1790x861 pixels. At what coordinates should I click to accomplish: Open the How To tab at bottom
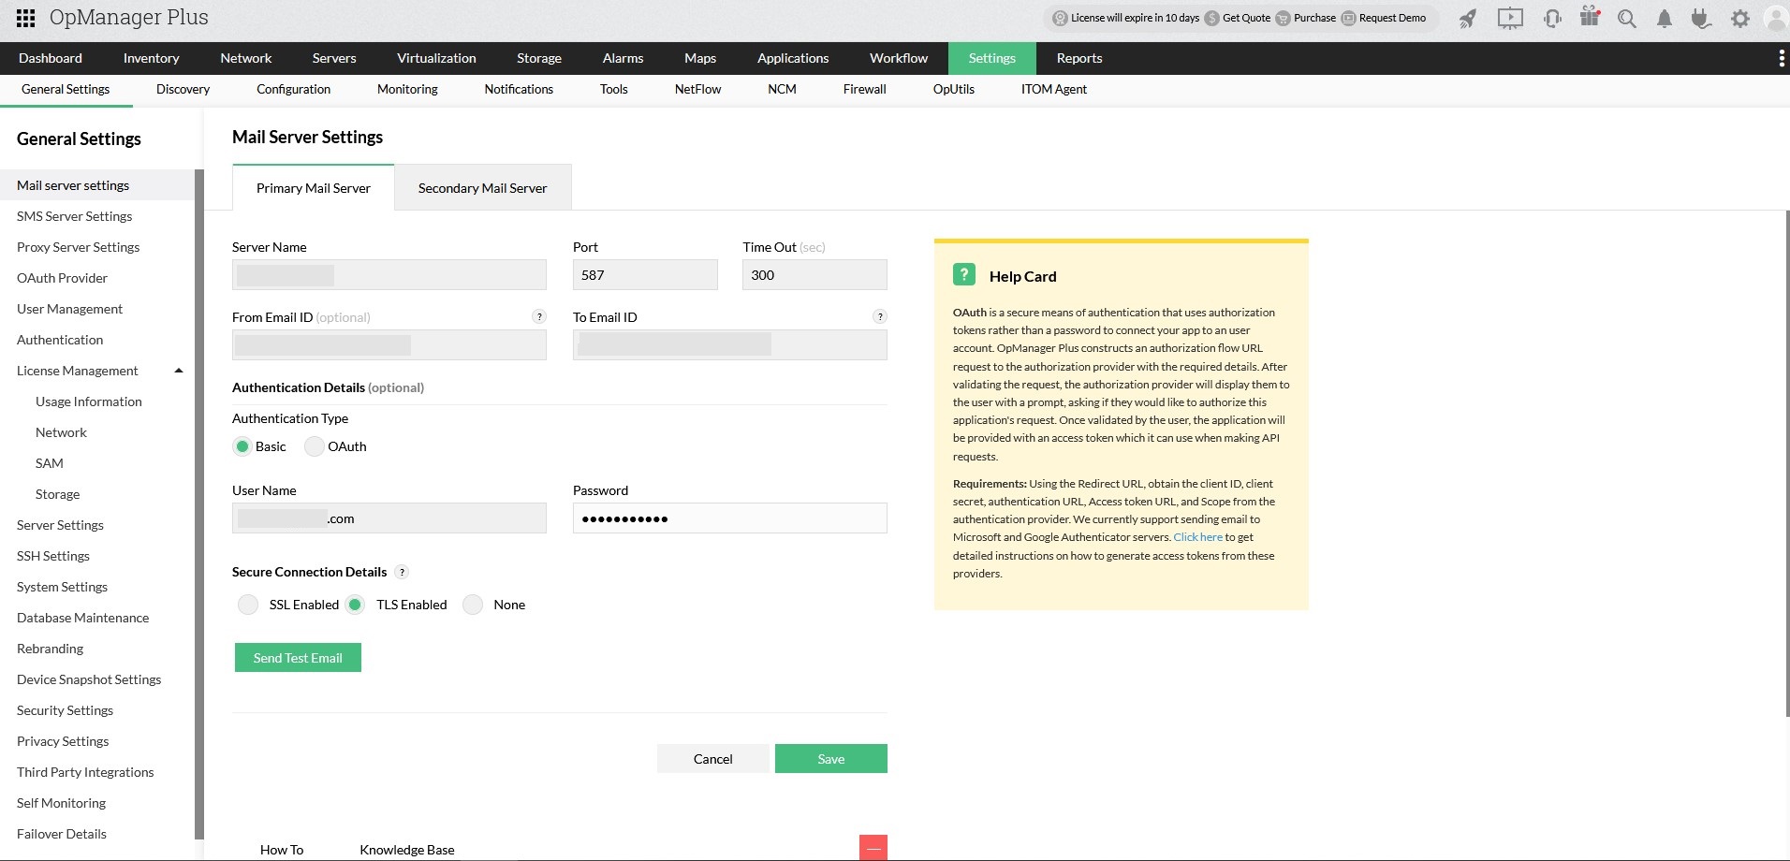coord(282,850)
